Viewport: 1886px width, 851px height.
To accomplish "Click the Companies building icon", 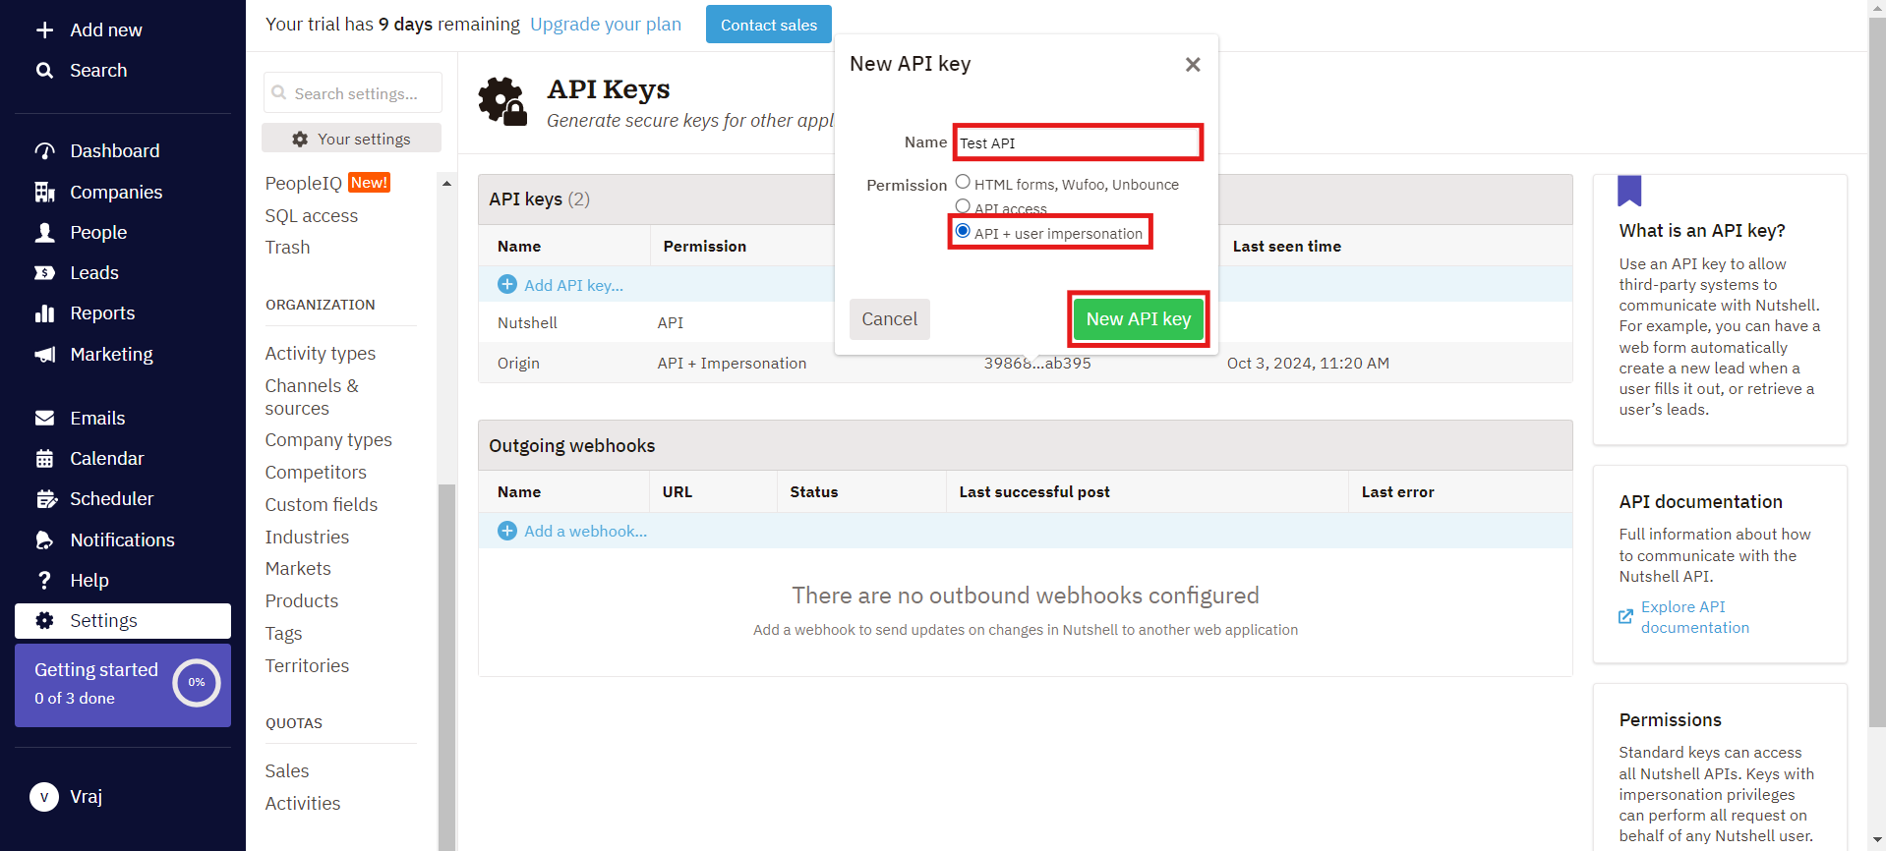I will (x=44, y=192).
